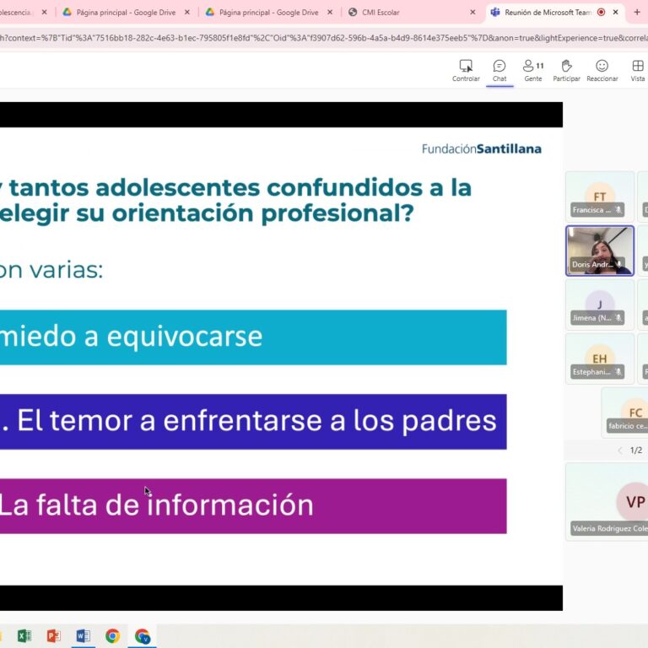Viewport: 648px width, 648px height.
Task: Show the Gente participants list
Action: tap(533, 71)
